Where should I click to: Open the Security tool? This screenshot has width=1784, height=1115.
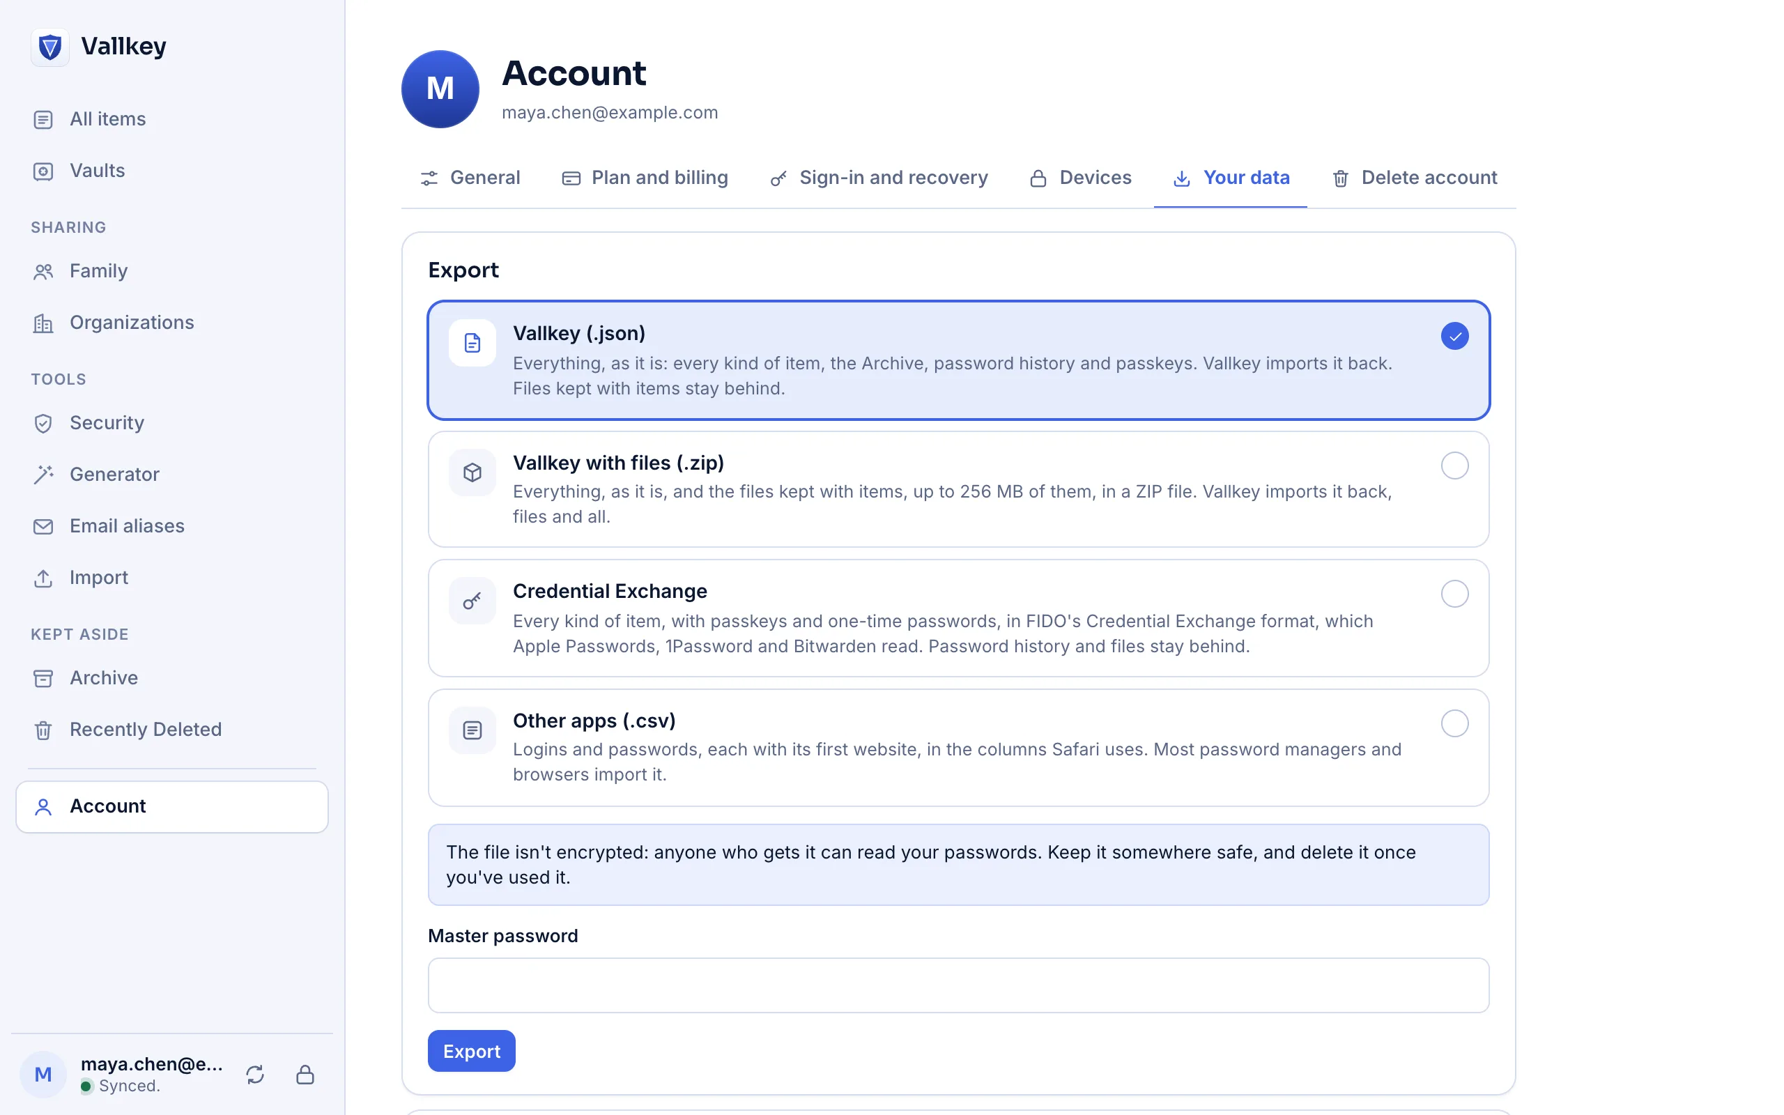tap(171, 423)
